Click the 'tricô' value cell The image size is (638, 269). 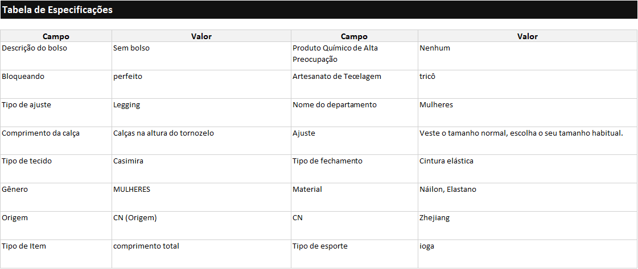click(427, 77)
